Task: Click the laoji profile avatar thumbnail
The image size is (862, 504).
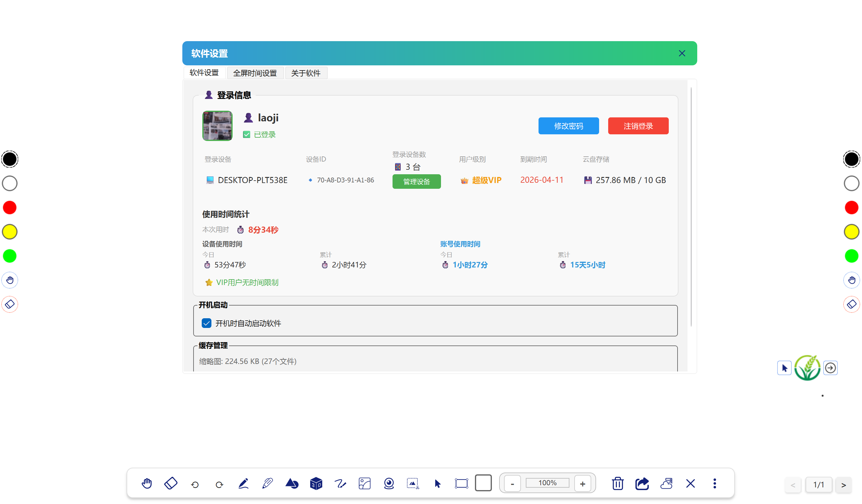Action: [217, 126]
